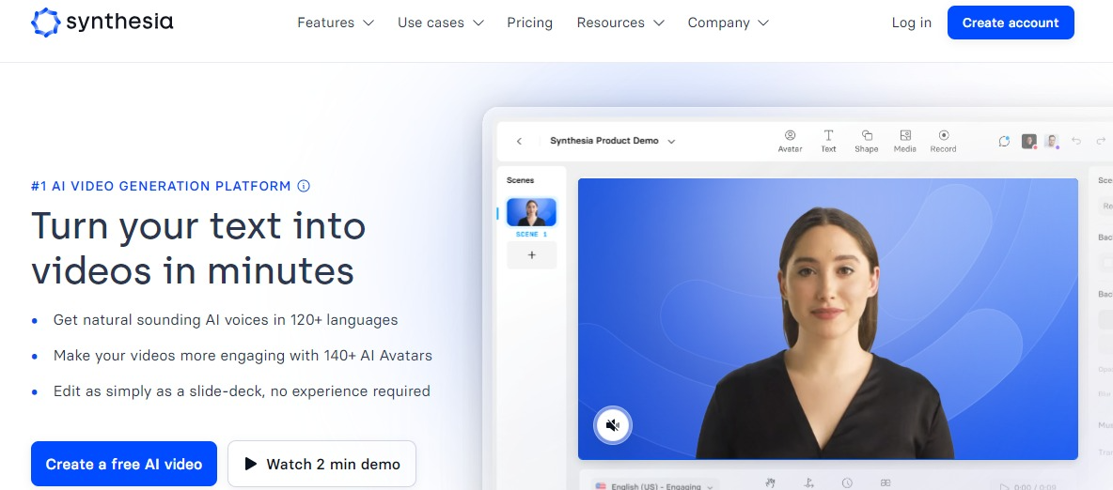Click the first collaborator avatar
This screenshot has height=490, width=1113.
pos(1028,141)
